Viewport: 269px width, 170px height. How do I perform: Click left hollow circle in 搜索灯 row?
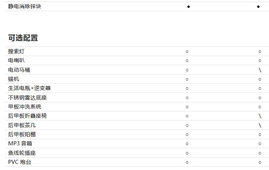pyautogui.click(x=187, y=51)
